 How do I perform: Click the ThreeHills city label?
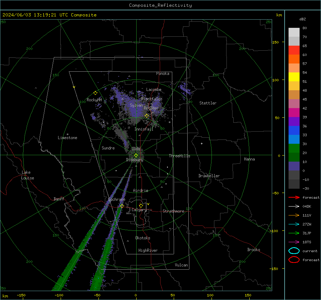pos(179,156)
